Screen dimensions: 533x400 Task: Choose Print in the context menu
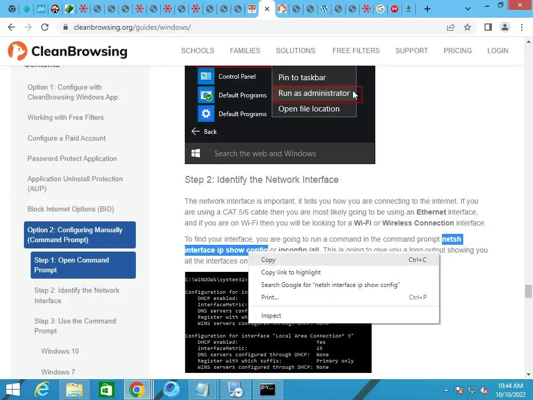click(x=344, y=297)
